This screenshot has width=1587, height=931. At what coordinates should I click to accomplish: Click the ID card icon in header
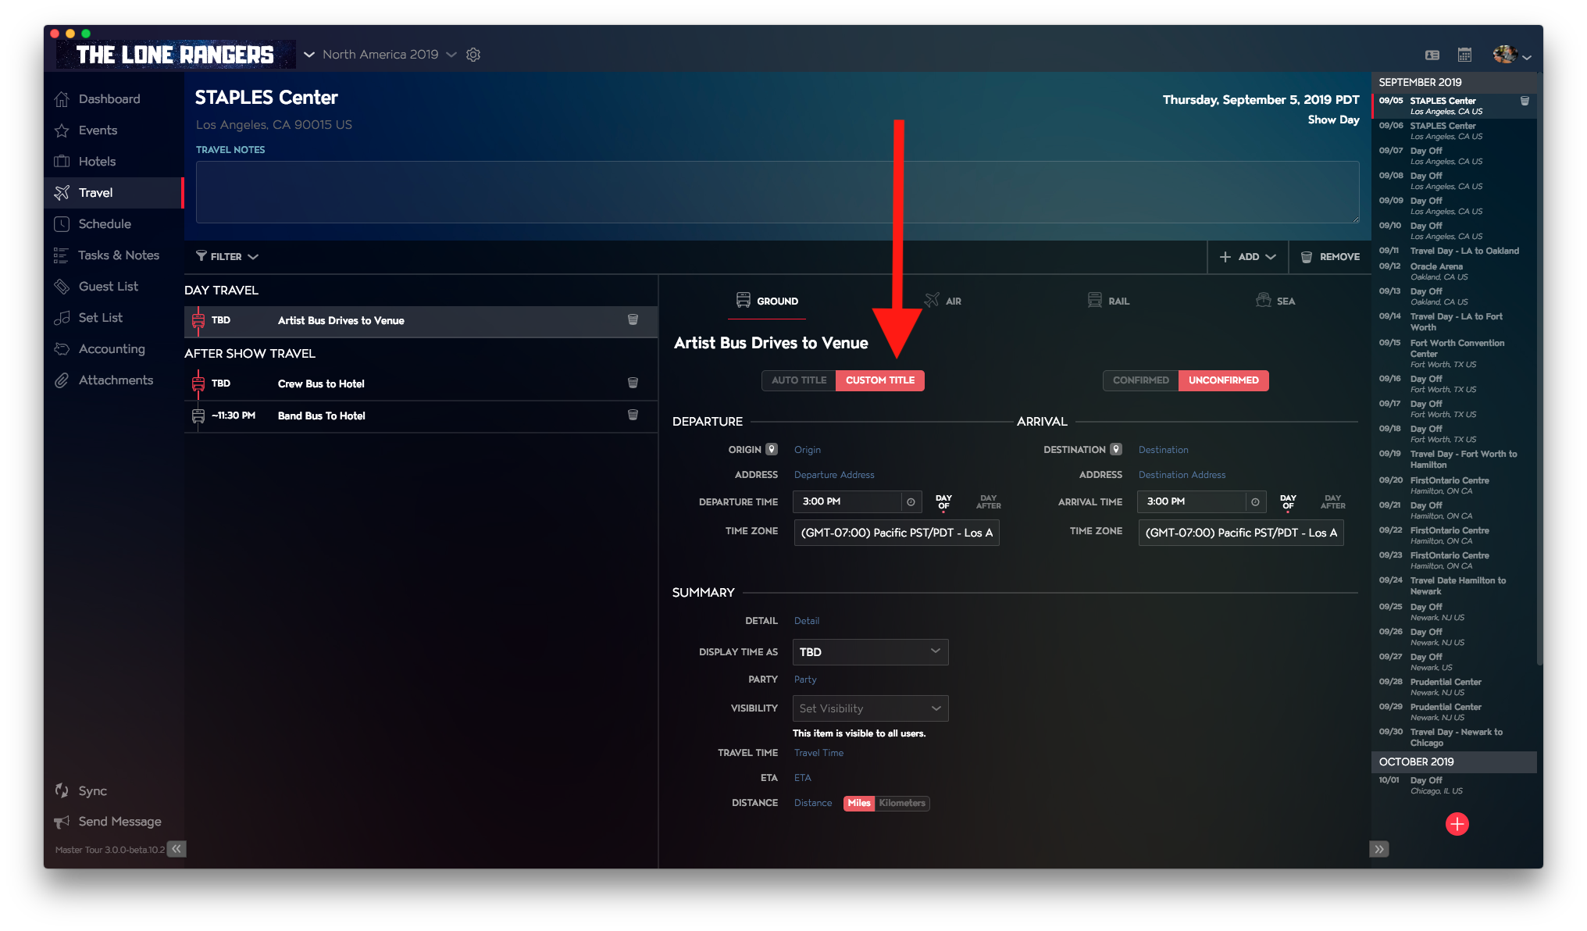(x=1432, y=55)
